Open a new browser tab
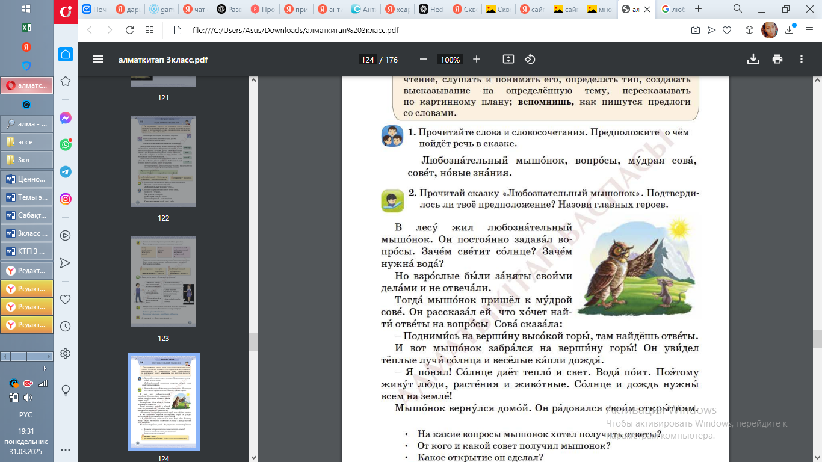Image resolution: width=822 pixels, height=462 pixels. click(698, 9)
